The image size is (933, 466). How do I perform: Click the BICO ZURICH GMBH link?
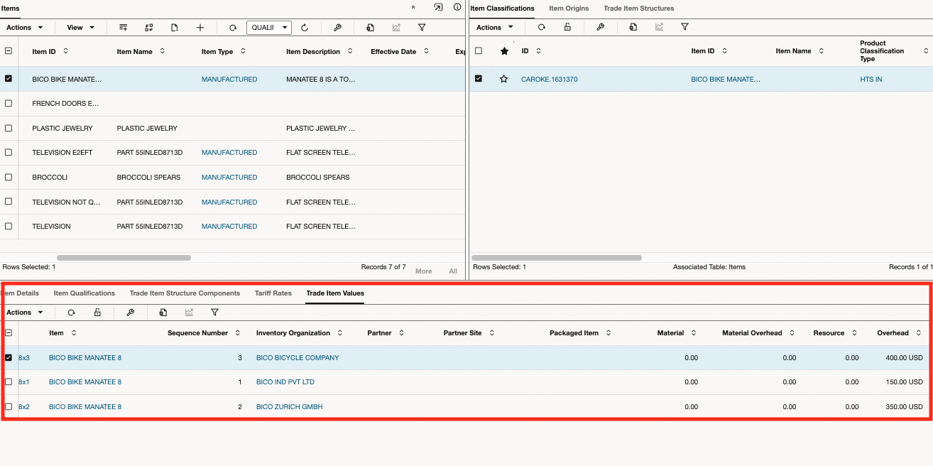point(289,406)
